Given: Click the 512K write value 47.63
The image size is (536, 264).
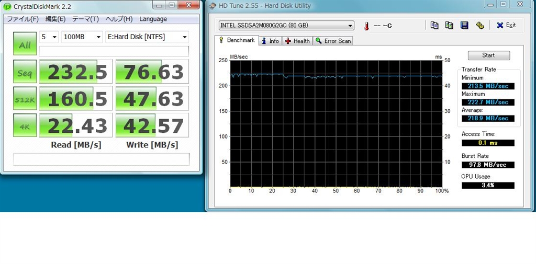Looking at the screenshot, I should click(152, 98).
